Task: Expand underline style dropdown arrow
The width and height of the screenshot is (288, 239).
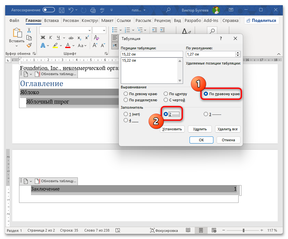Action: (64, 38)
